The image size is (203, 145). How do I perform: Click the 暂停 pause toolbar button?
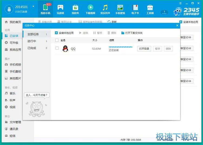click(98, 33)
